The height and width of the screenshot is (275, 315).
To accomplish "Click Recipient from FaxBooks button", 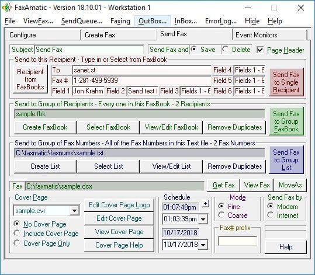I will [x=30, y=79].
